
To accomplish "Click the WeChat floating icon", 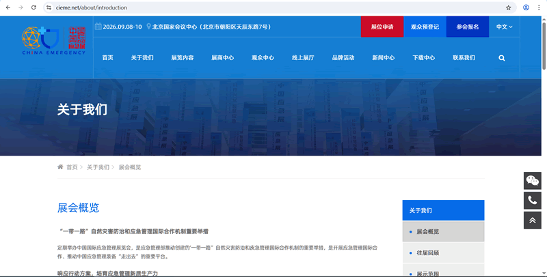I will [x=532, y=180].
